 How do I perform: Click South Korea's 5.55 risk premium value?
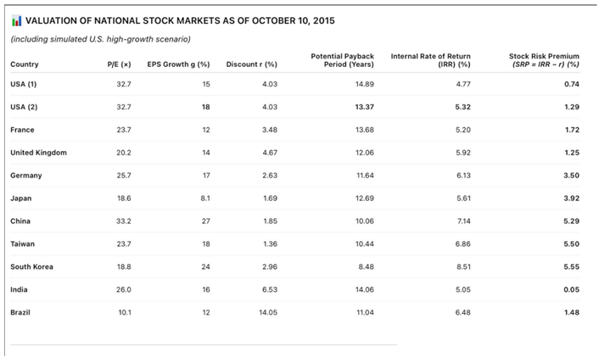point(571,266)
